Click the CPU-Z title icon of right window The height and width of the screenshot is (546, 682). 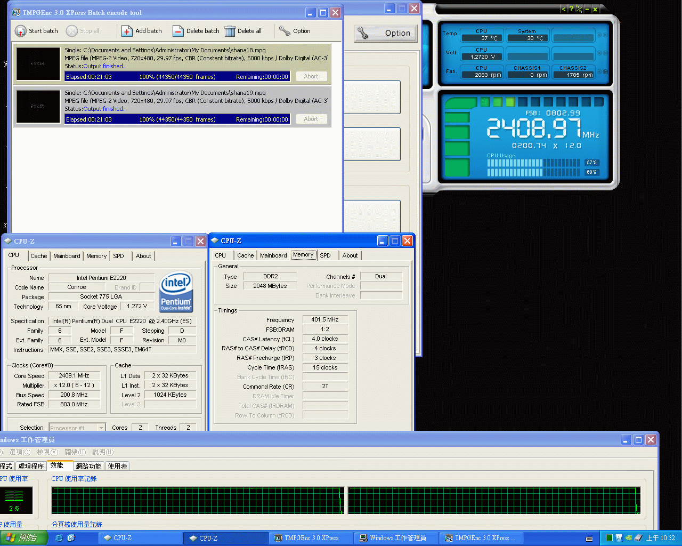[215, 240]
